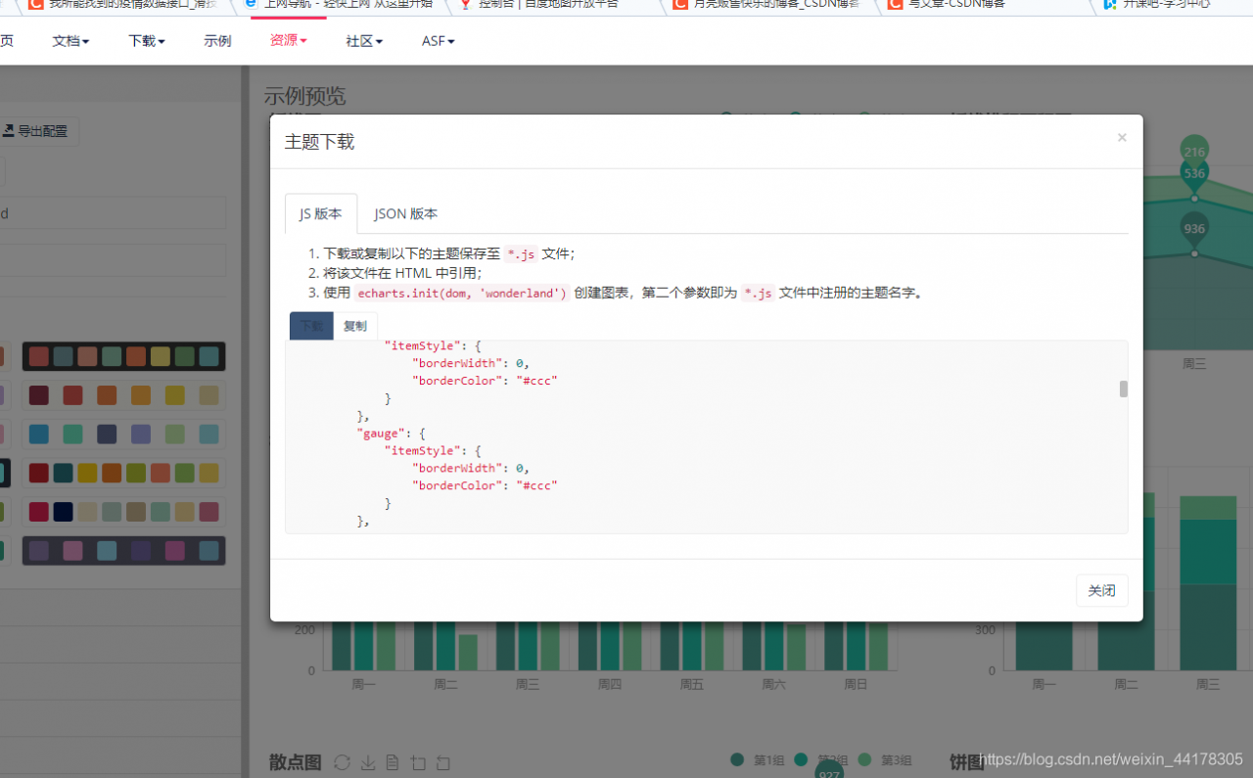Open the data view for the scatter chart
Viewport: 1253px width, 778px height.
[x=393, y=762]
